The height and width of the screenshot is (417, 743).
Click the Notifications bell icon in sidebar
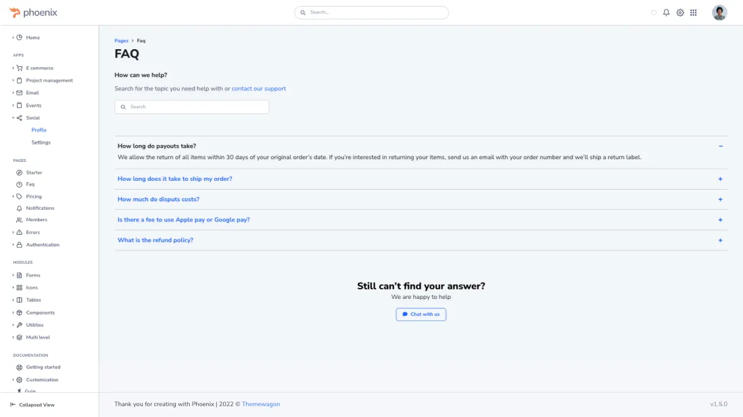coord(19,208)
